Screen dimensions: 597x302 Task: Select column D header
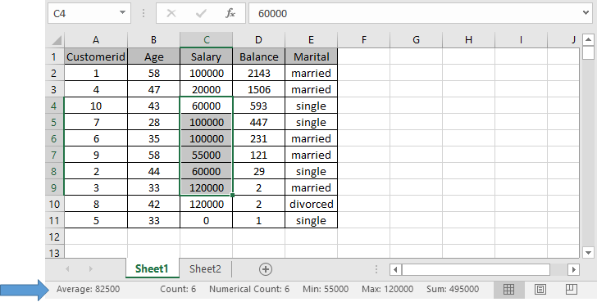(258, 40)
